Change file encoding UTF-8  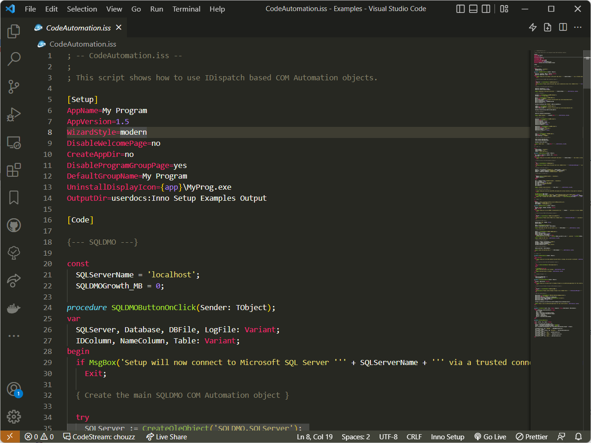[388, 437]
